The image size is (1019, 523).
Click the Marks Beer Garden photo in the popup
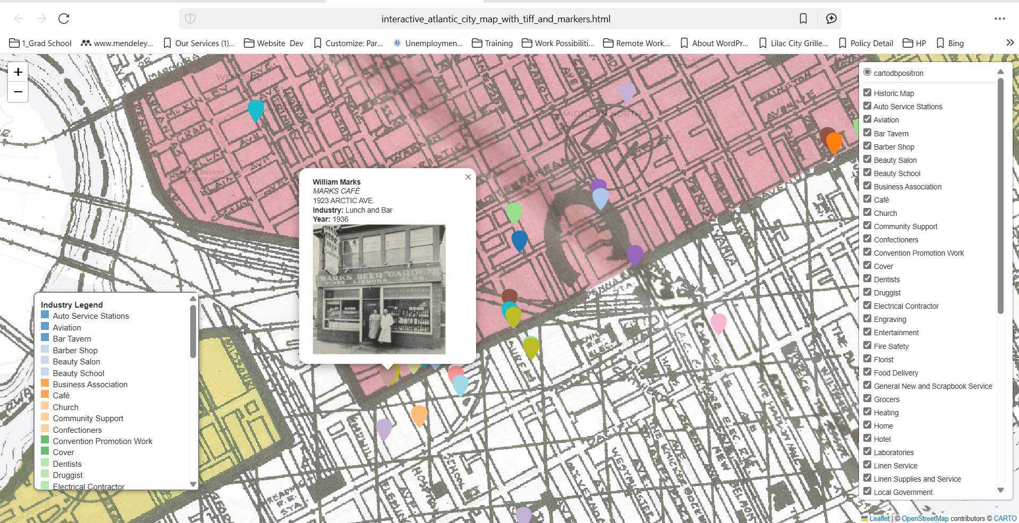coord(379,290)
